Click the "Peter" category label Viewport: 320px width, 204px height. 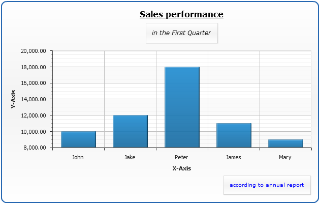(182, 158)
